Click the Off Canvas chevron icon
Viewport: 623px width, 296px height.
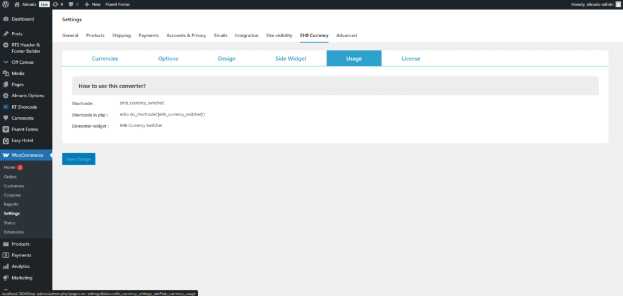pos(5,62)
